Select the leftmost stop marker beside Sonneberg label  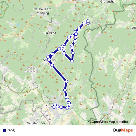[54, 107]
